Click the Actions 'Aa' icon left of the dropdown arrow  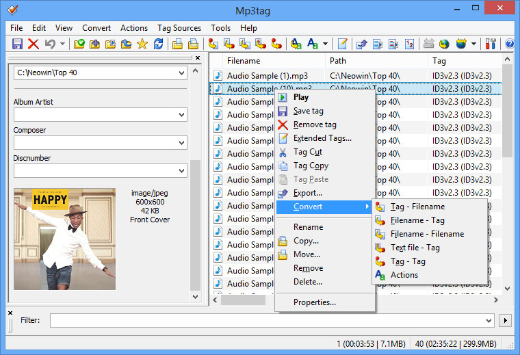click(x=313, y=44)
